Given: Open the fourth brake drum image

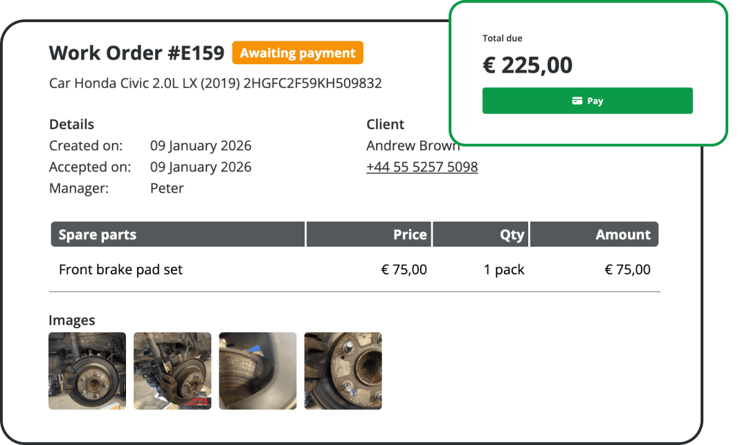Looking at the screenshot, I should (x=343, y=370).
